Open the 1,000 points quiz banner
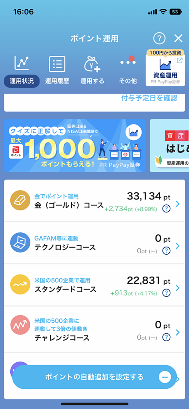Image resolution: width=189 pixels, height=409 pixels. [75, 145]
